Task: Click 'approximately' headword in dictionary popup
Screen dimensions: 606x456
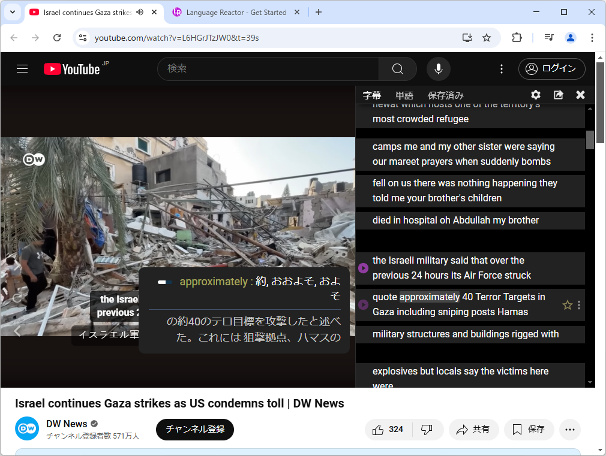Action: (214, 282)
